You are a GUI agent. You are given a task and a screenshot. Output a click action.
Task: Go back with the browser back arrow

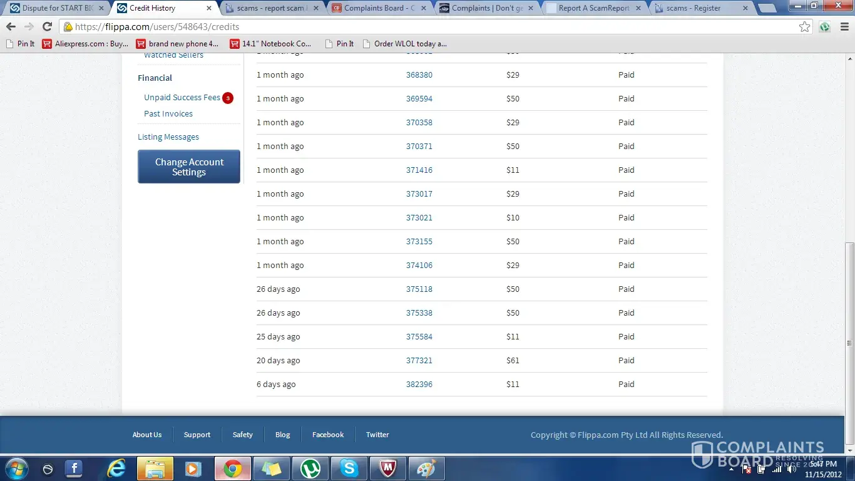point(11,27)
